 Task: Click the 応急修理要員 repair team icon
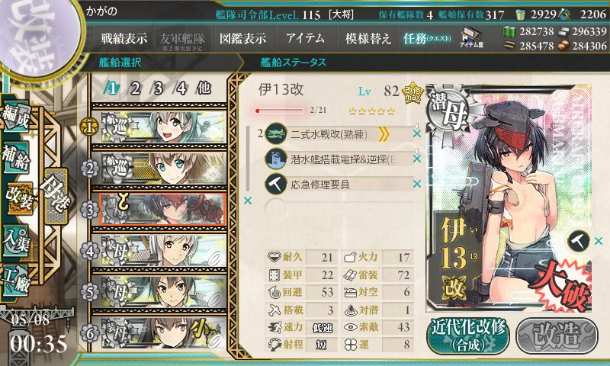point(276,184)
